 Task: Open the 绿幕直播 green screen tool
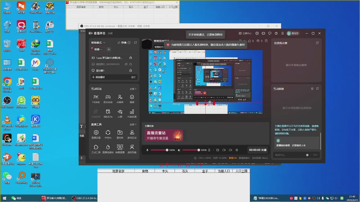[x=120, y=149]
